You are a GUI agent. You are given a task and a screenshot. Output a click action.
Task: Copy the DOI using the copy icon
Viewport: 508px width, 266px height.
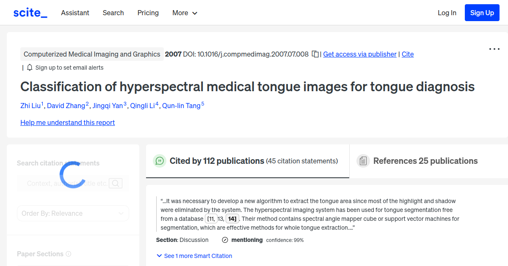click(315, 54)
